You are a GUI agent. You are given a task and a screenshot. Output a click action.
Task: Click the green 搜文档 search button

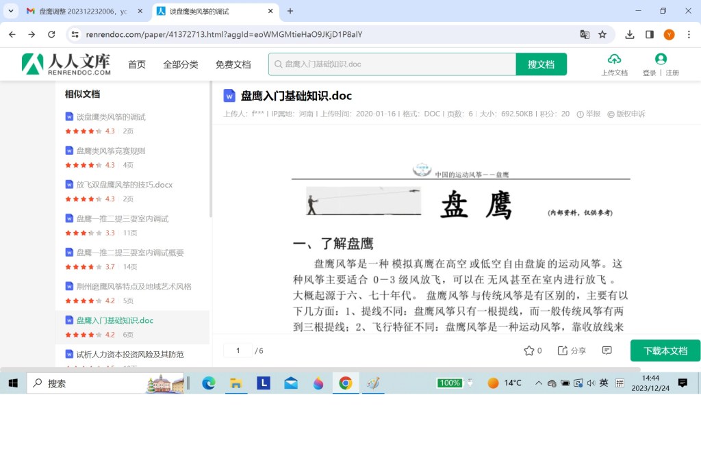point(541,64)
